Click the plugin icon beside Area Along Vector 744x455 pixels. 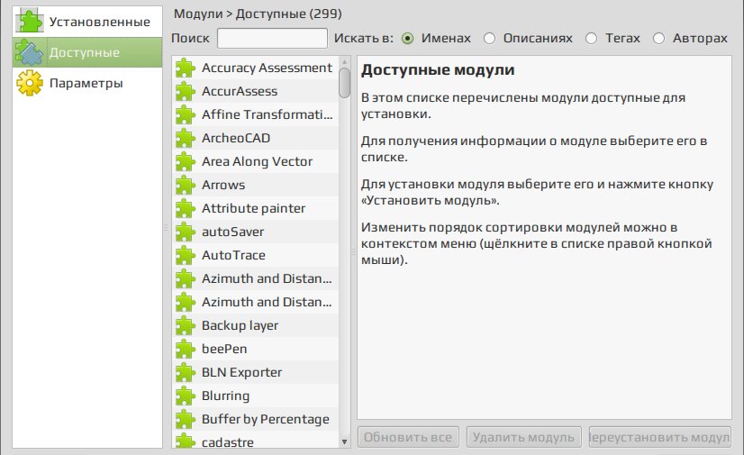click(185, 161)
